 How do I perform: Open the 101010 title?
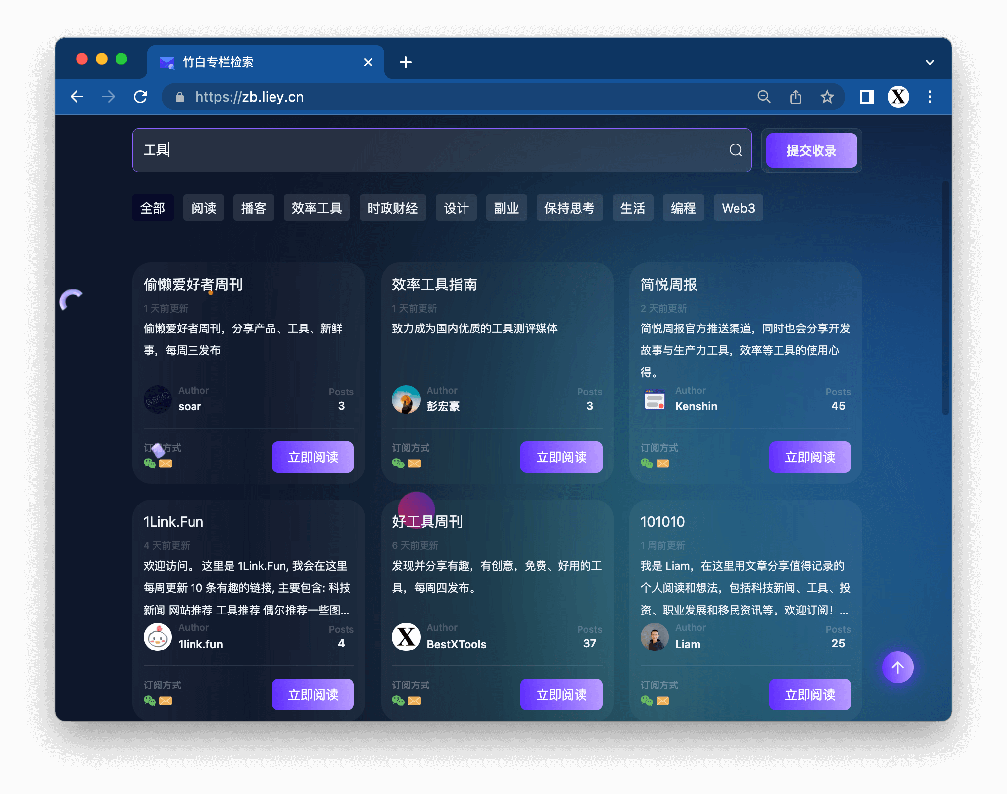(x=662, y=522)
